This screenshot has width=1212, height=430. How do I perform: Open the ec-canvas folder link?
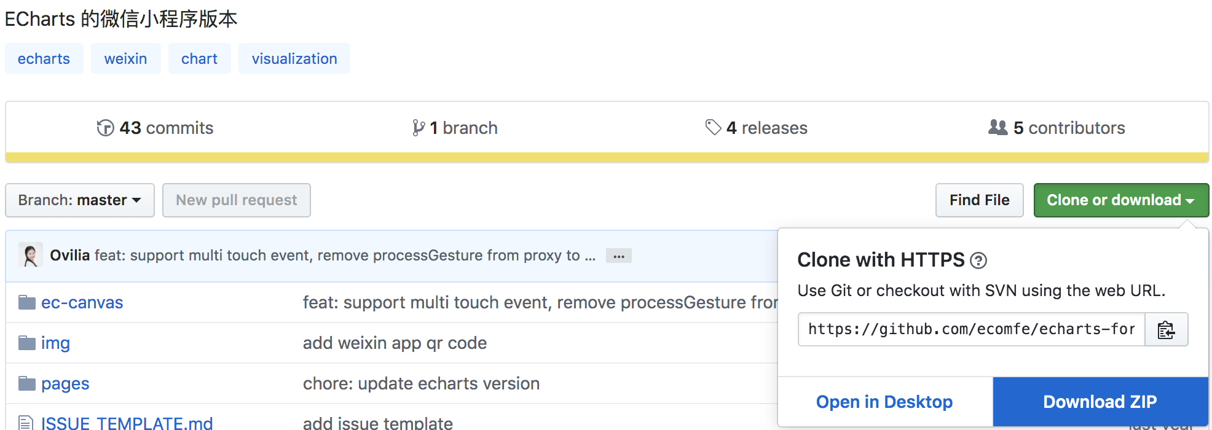click(82, 302)
